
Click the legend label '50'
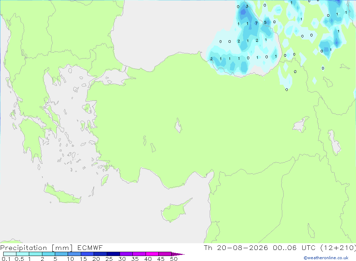click(x=174, y=259)
